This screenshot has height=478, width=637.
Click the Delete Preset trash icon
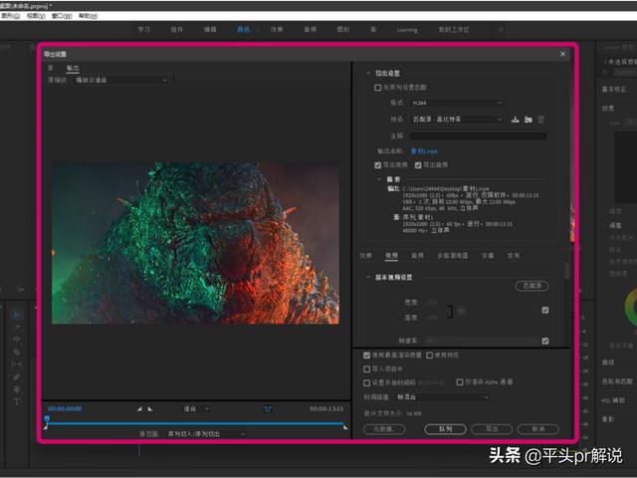coord(540,119)
